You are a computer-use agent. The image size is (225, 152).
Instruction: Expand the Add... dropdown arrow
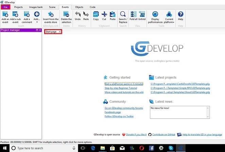[x=37, y=22]
